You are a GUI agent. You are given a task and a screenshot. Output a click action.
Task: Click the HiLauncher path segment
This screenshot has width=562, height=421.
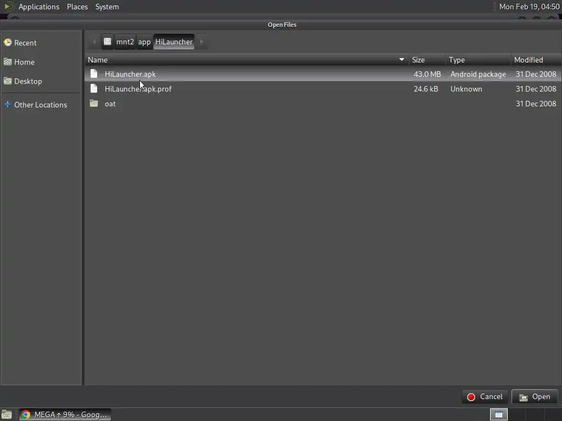(x=174, y=42)
